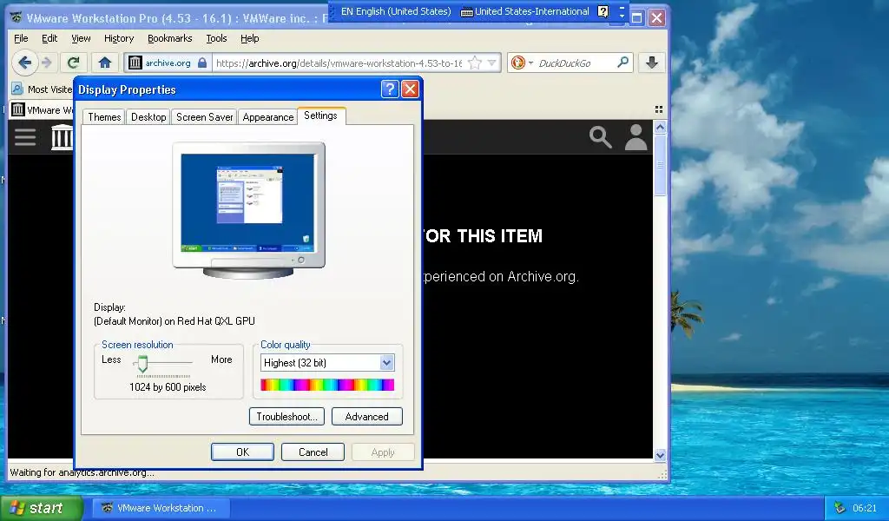The height and width of the screenshot is (521, 889).
Task: Open the History menu
Action: (x=118, y=38)
